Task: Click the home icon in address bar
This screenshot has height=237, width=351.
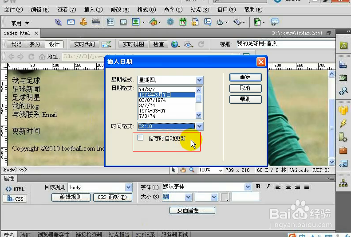Action: pos(42,57)
